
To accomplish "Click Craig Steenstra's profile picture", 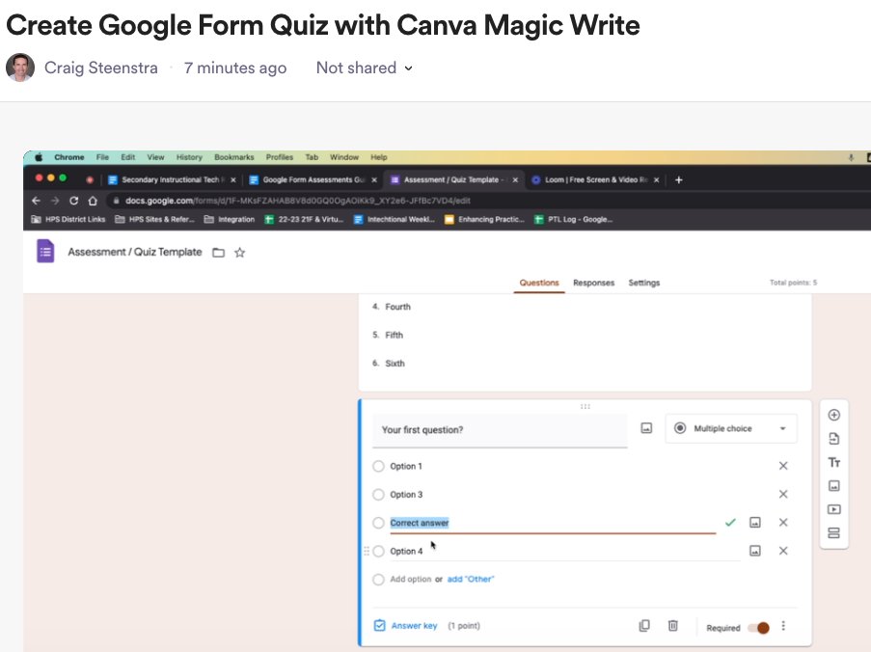I will (x=20, y=68).
